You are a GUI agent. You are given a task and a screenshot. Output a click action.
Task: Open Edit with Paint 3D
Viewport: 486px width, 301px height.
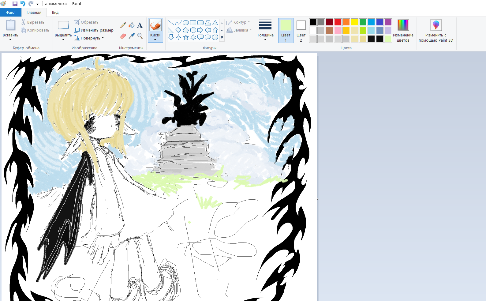[x=436, y=31]
